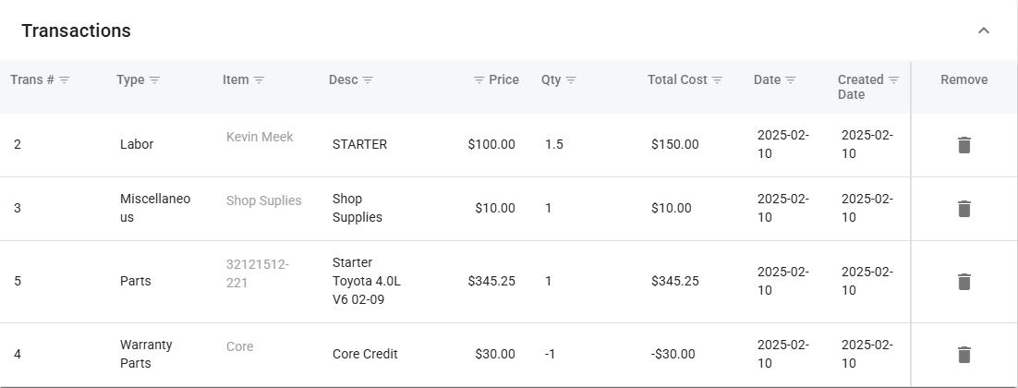1018x388 pixels.
Task: Open filter menu for Item column
Action: 259,80
